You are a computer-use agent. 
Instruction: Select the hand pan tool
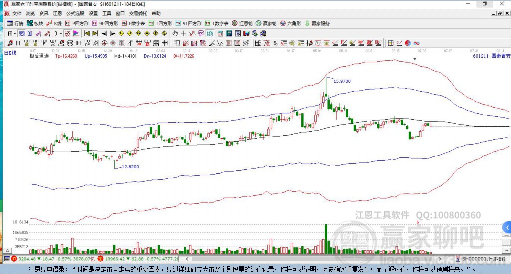pos(175,33)
